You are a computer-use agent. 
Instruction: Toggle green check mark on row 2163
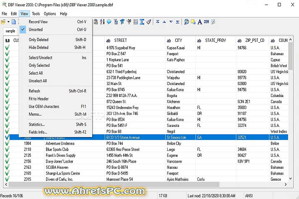click(7, 167)
